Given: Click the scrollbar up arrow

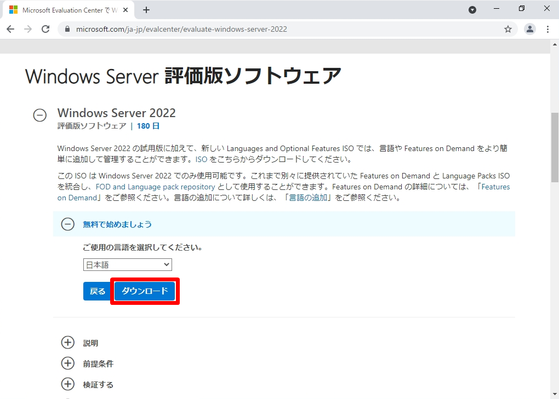Looking at the screenshot, I should (555, 44).
